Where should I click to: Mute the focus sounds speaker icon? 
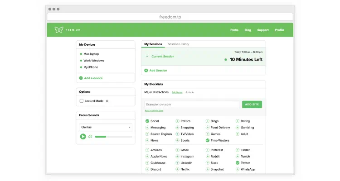tap(90, 136)
